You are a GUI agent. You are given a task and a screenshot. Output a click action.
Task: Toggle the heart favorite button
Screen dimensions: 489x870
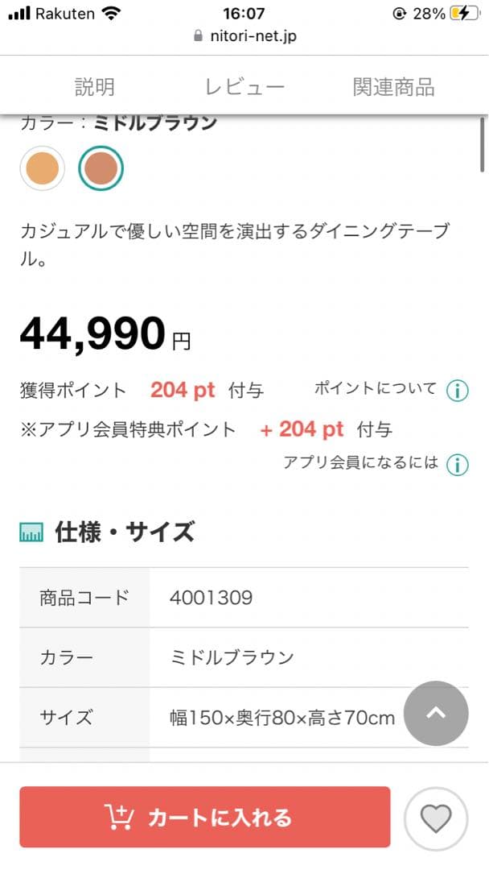(x=436, y=817)
